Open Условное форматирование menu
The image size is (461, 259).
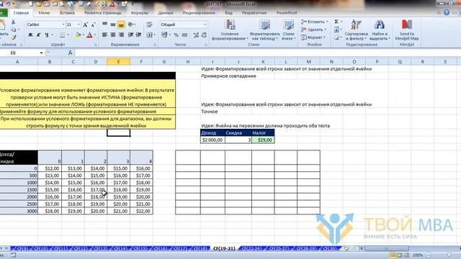tap(230, 30)
